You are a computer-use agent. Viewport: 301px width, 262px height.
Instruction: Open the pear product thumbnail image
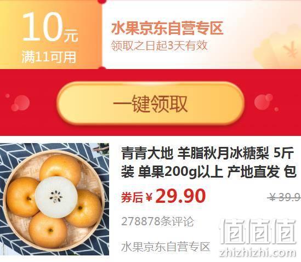click(x=54, y=199)
